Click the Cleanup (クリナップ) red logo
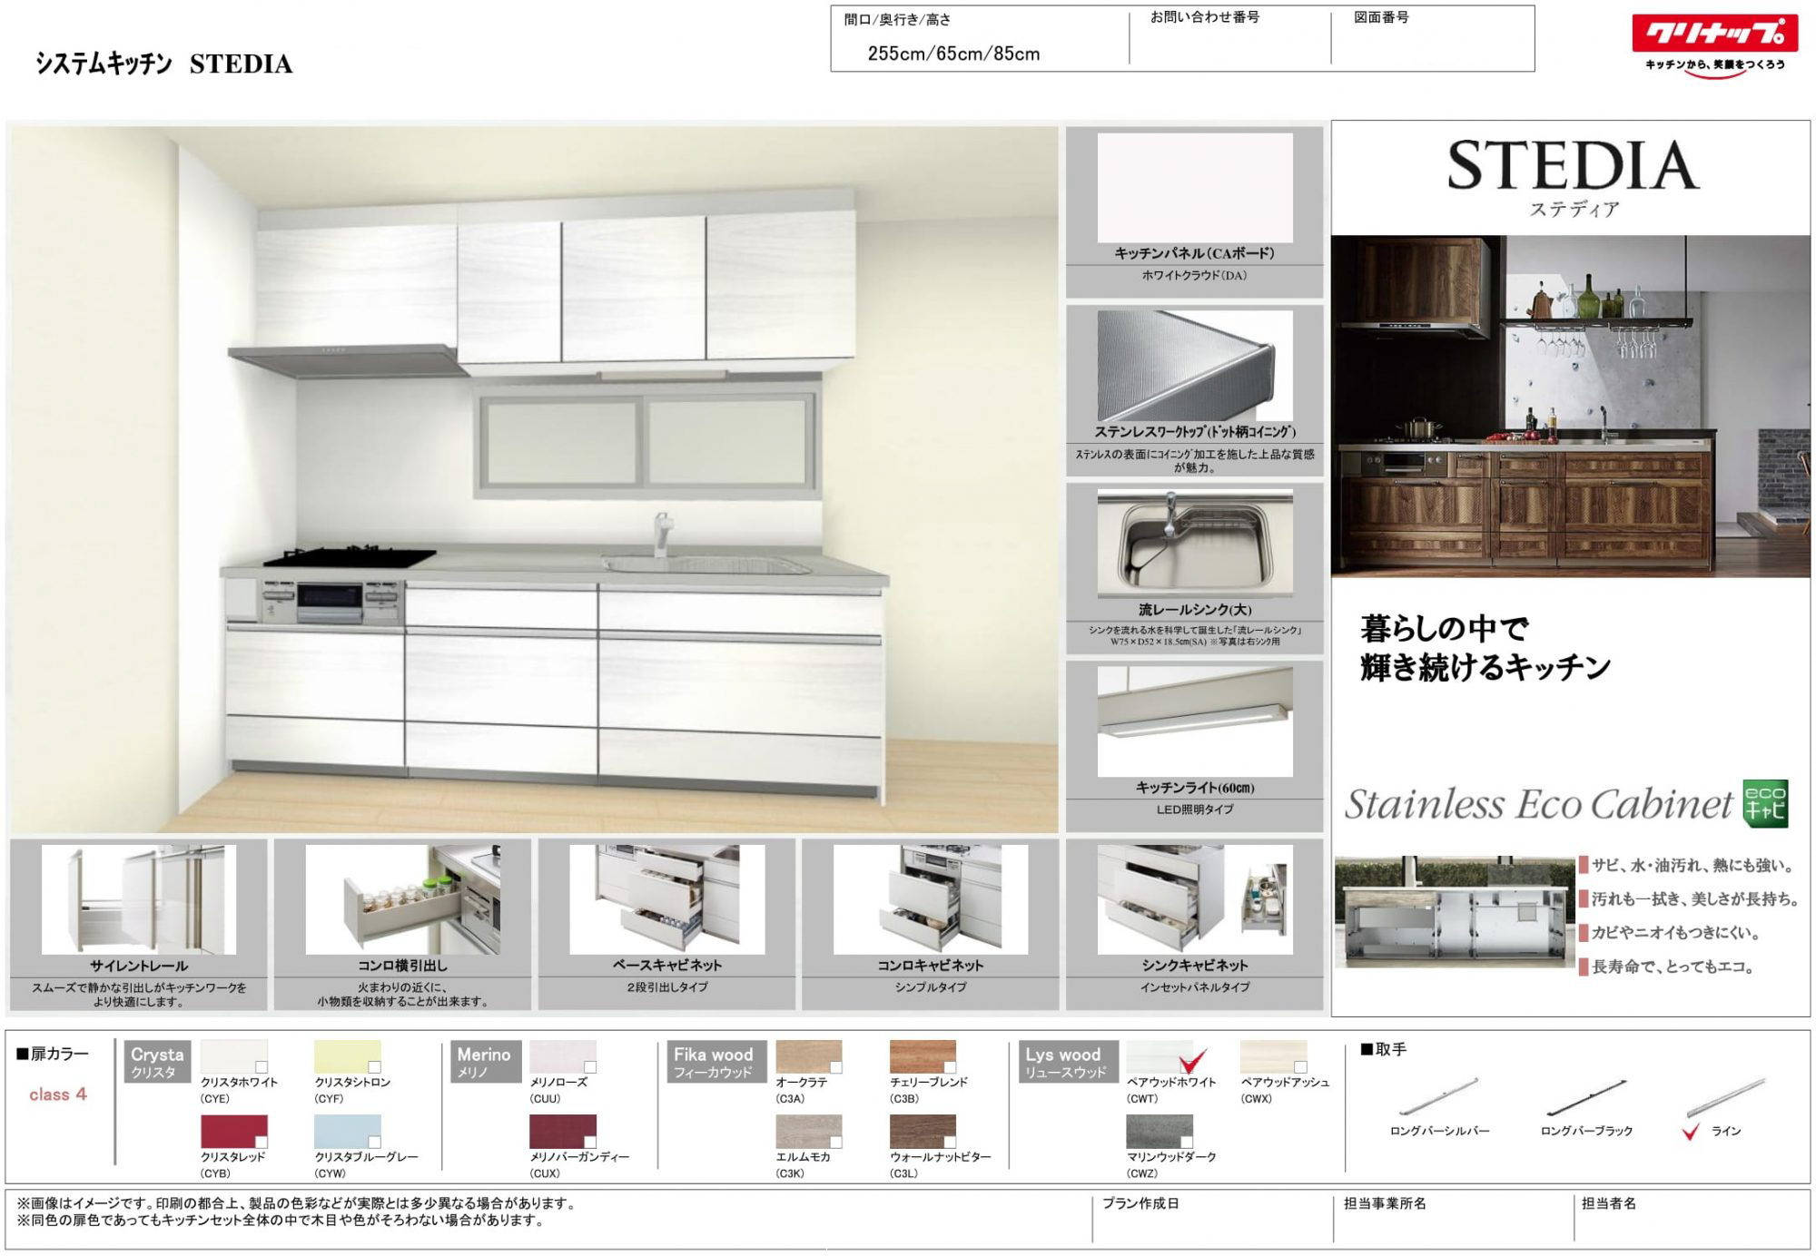The width and height of the screenshot is (1816, 1256). click(1714, 34)
